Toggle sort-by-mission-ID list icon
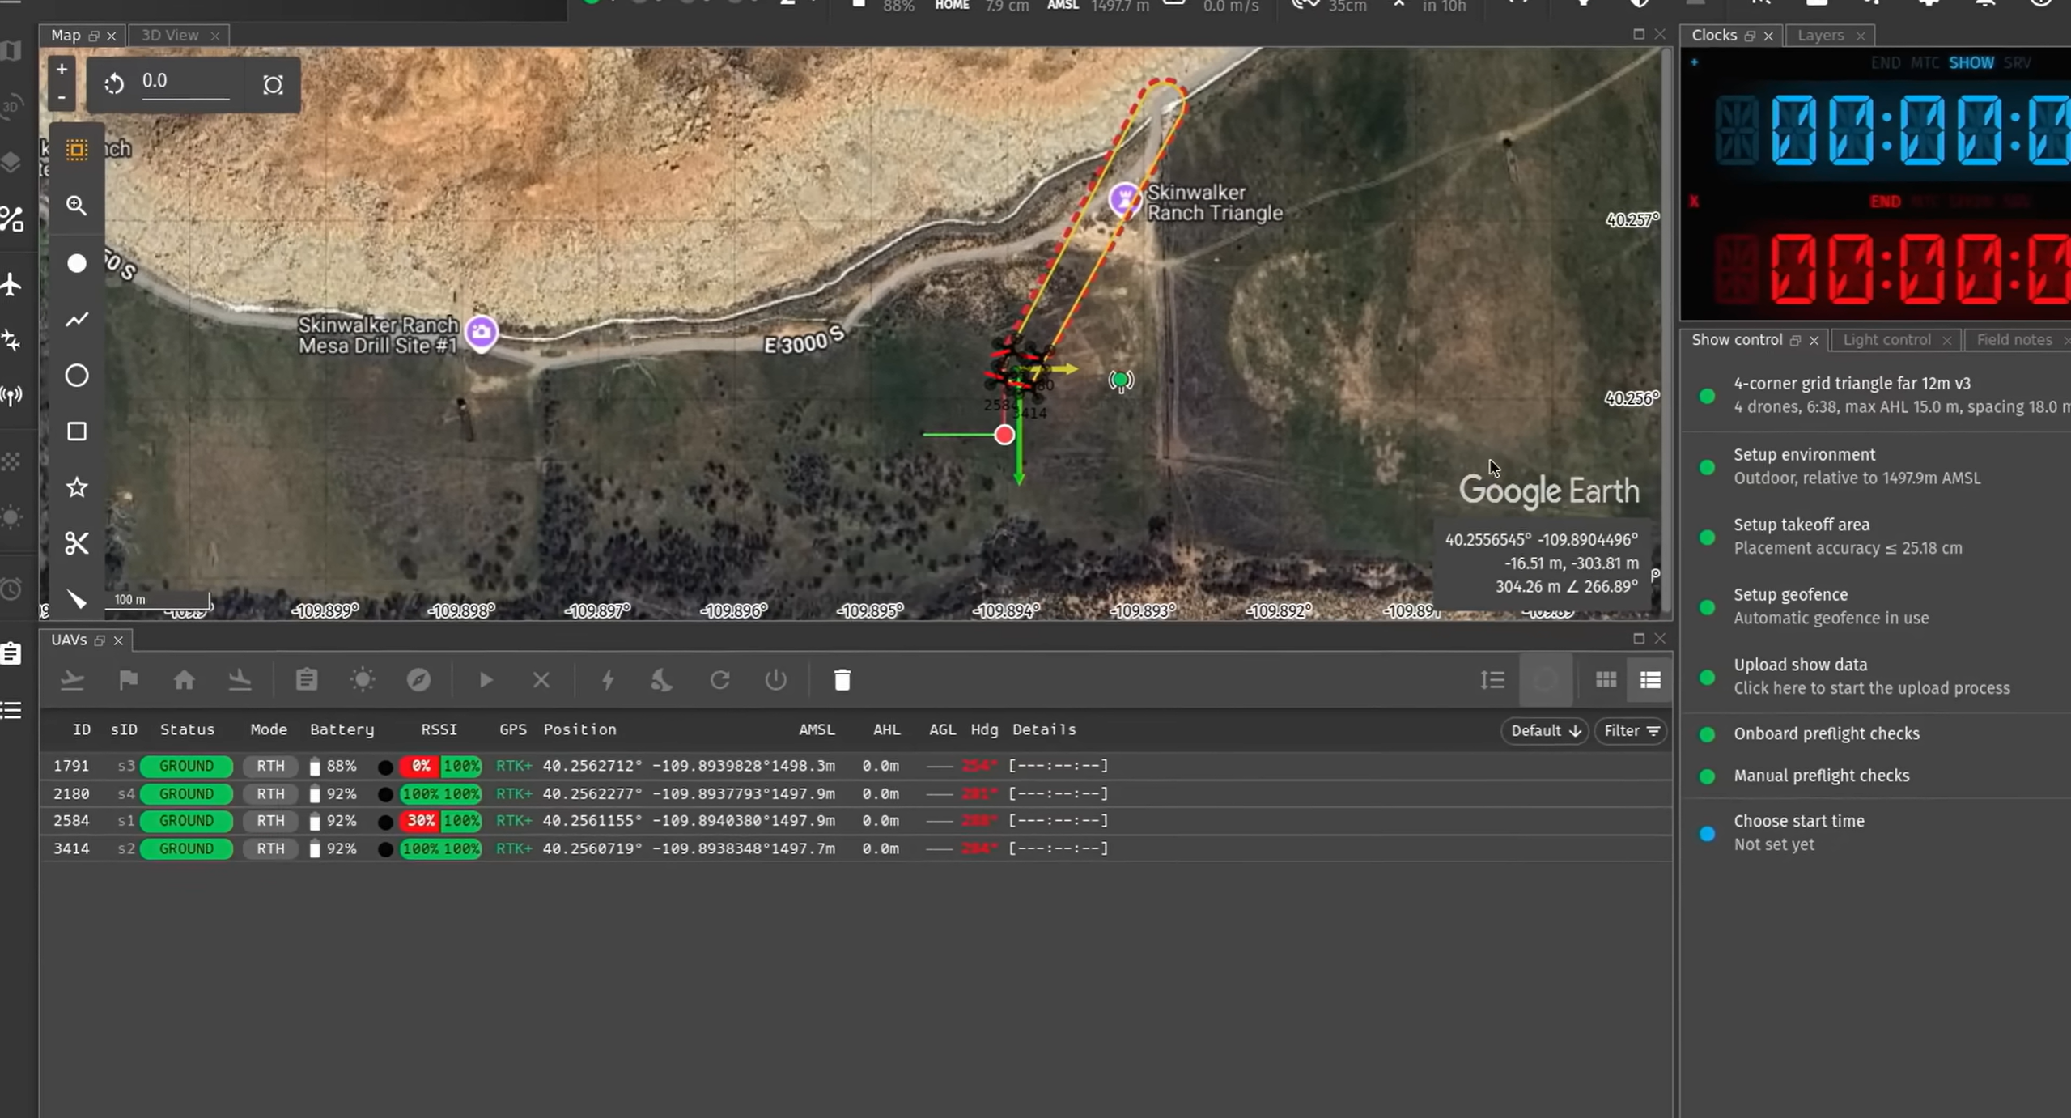This screenshot has width=2071, height=1118. [1492, 680]
